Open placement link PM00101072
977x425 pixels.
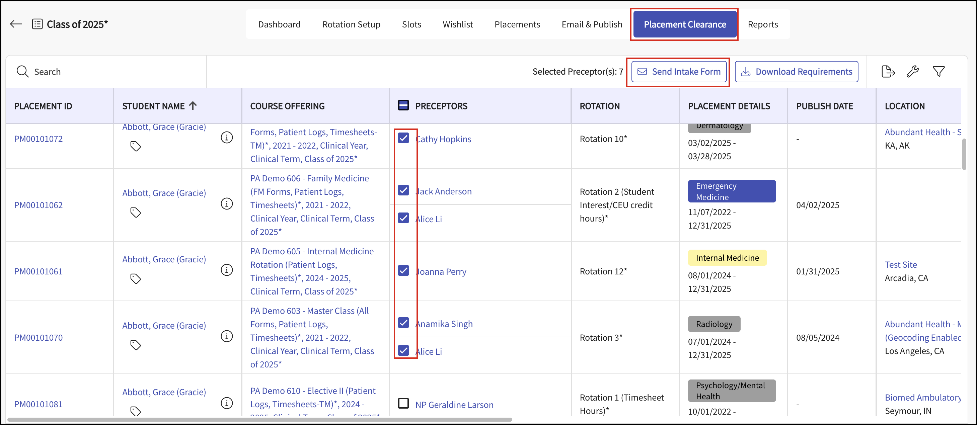(38, 139)
